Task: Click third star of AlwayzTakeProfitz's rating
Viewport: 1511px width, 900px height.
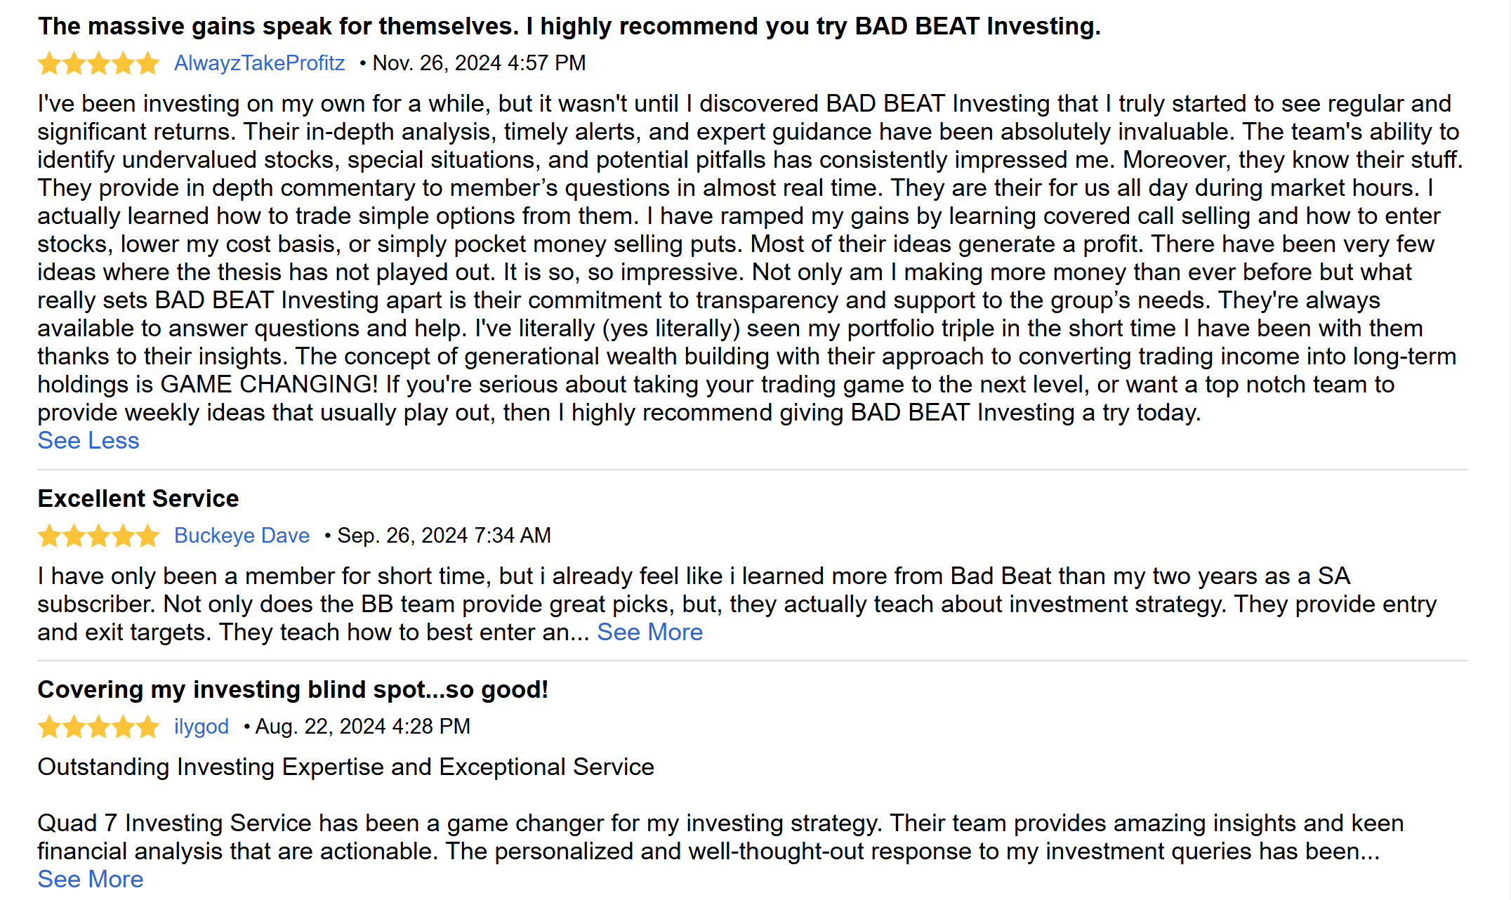Action: tap(98, 64)
